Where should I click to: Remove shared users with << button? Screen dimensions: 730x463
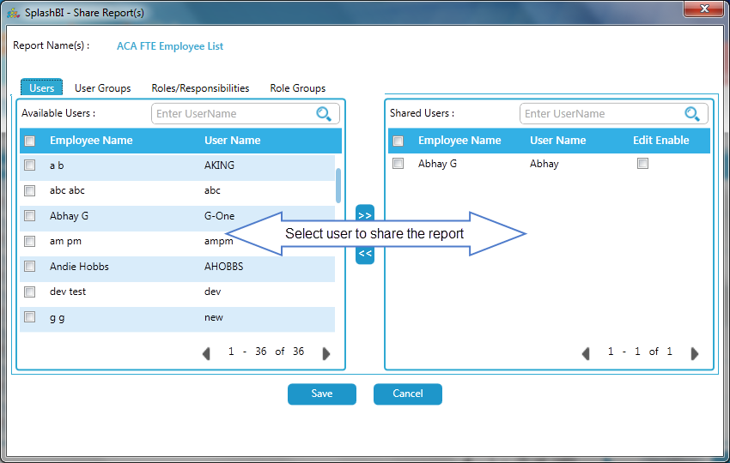coord(365,254)
